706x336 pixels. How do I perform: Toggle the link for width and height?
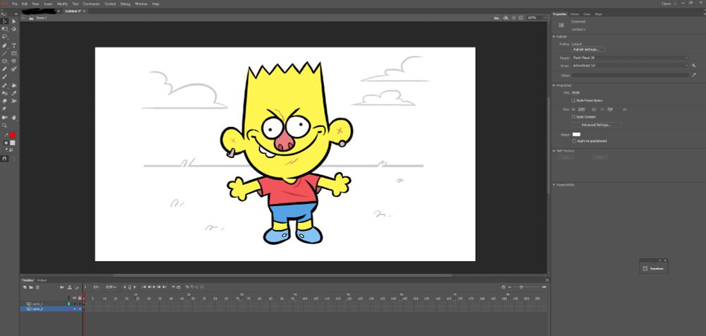click(594, 109)
